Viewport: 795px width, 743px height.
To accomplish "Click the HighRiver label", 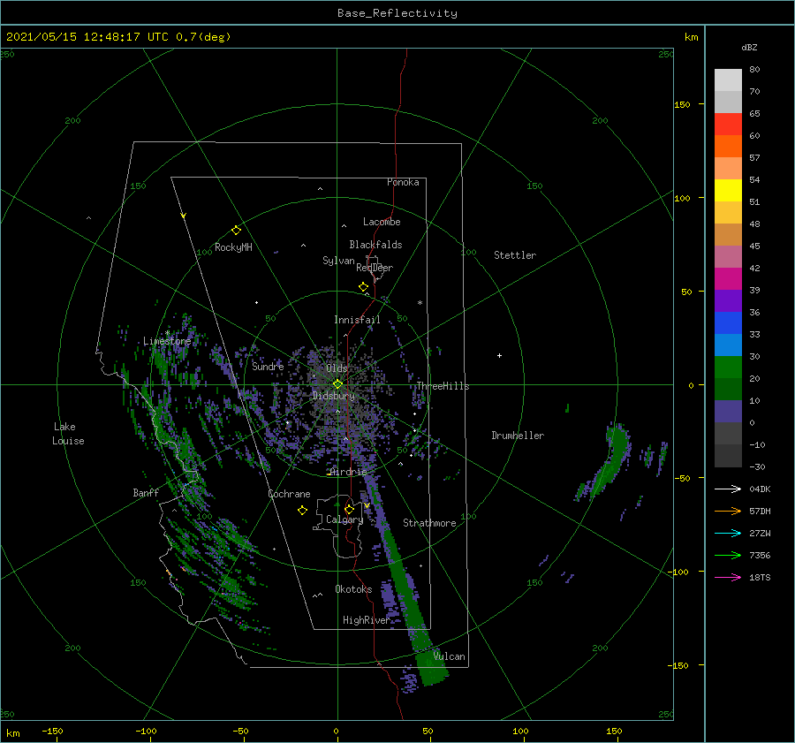I will (x=366, y=620).
